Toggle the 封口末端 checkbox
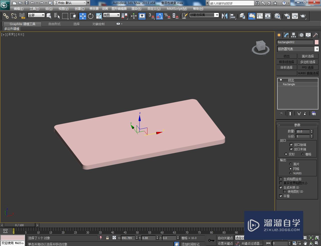This screenshot has height=246, width=321. coord(291,149)
